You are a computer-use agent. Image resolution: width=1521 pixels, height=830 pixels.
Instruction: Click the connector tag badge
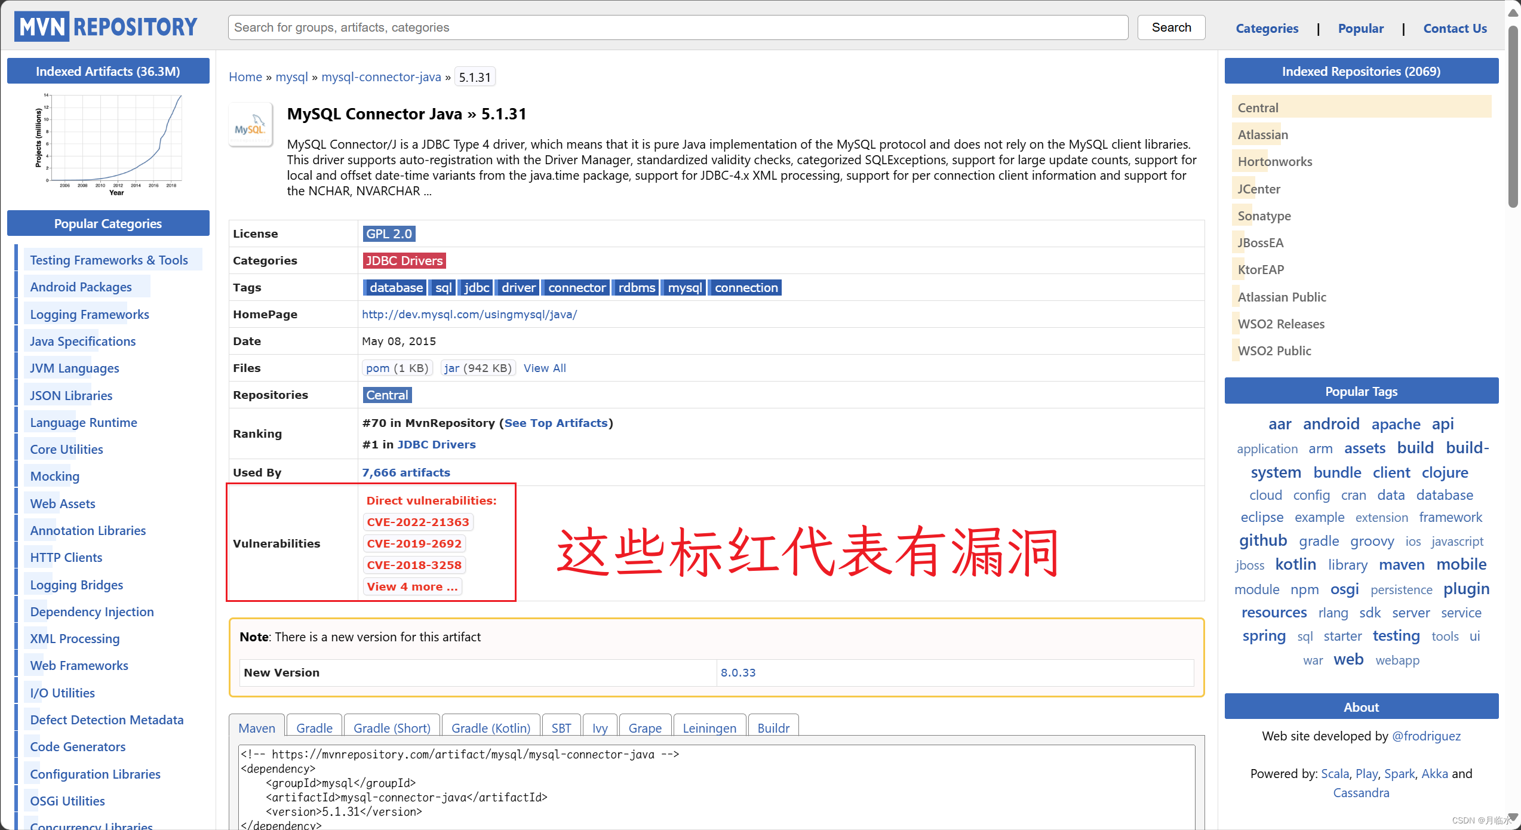coord(576,288)
